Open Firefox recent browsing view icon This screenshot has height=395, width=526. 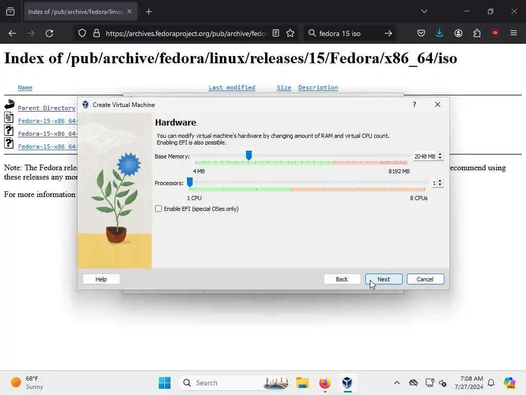tap(10, 12)
